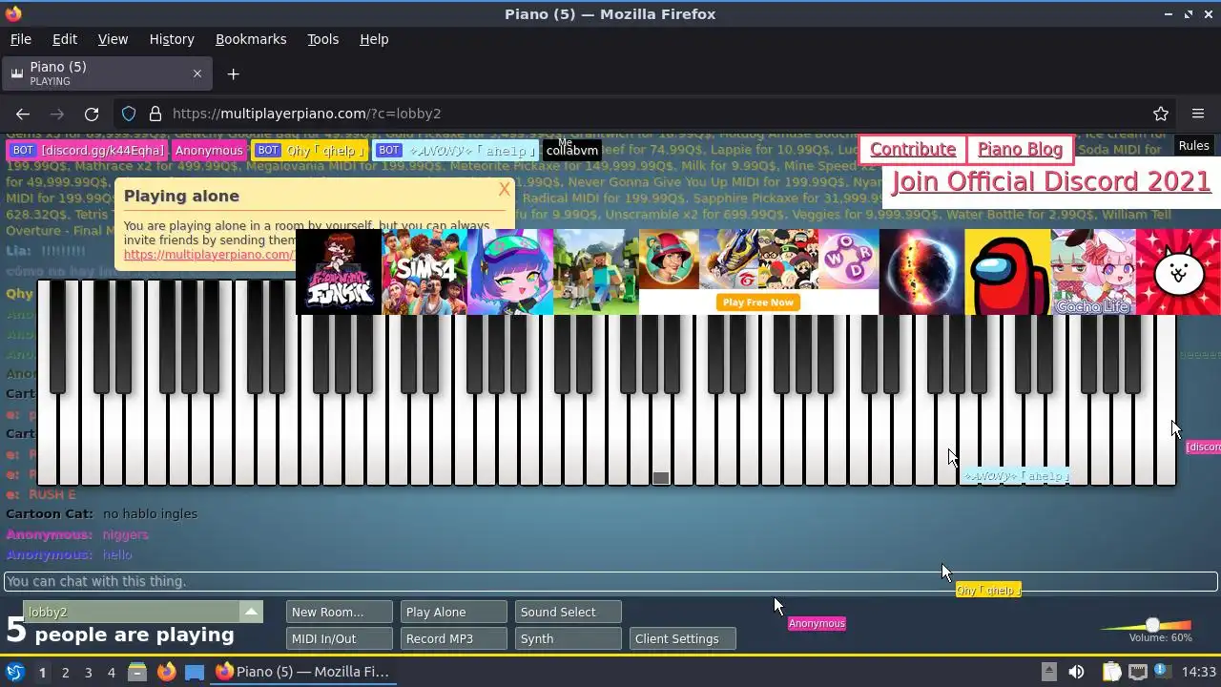Click the 14:33 clock in taskbar
The width and height of the screenshot is (1221, 687).
[x=1199, y=672]
